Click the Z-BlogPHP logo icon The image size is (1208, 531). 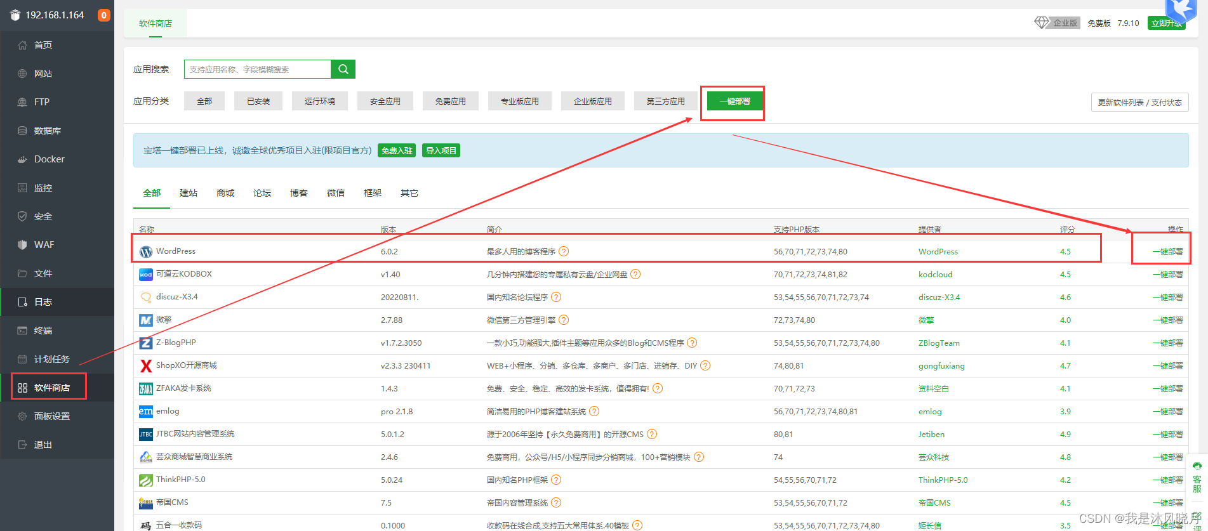coord(146,343)
